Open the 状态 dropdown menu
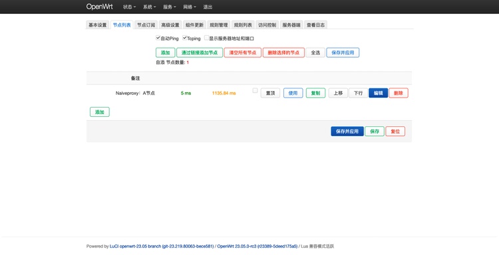This screenshot has height=255, width=499. pyautogui.click(x=129, y=7)
